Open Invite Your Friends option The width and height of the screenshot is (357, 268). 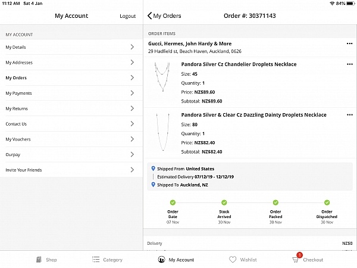point(24,170)
